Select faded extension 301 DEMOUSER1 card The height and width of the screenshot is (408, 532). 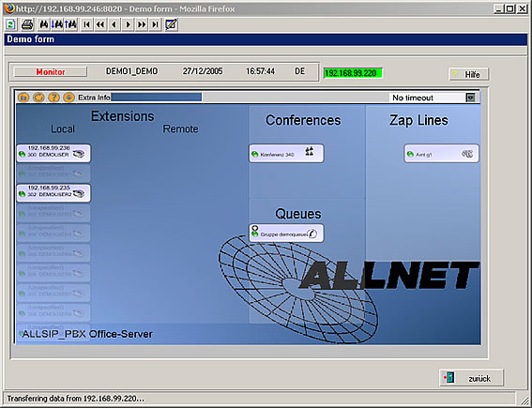(x=53, y=174)
